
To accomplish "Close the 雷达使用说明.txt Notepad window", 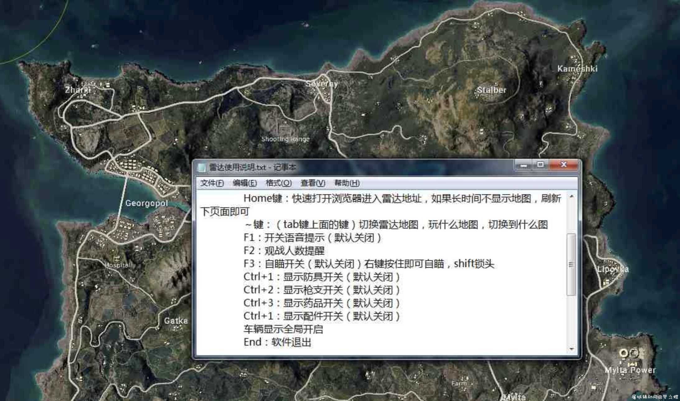I will [x=564, y=165].
